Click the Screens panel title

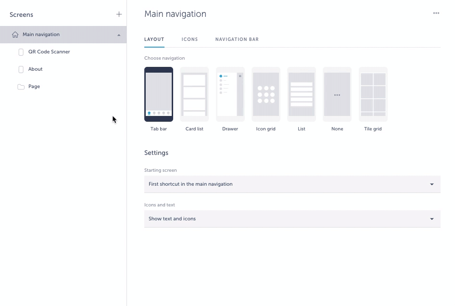point(21,15)
